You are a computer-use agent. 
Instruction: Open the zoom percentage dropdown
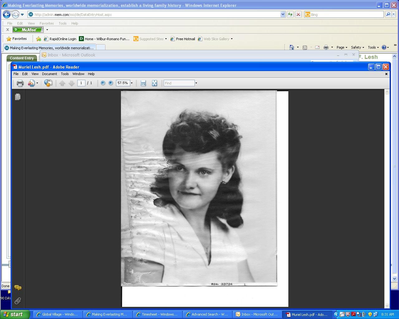pyautogui.click(x=132, y=83)
